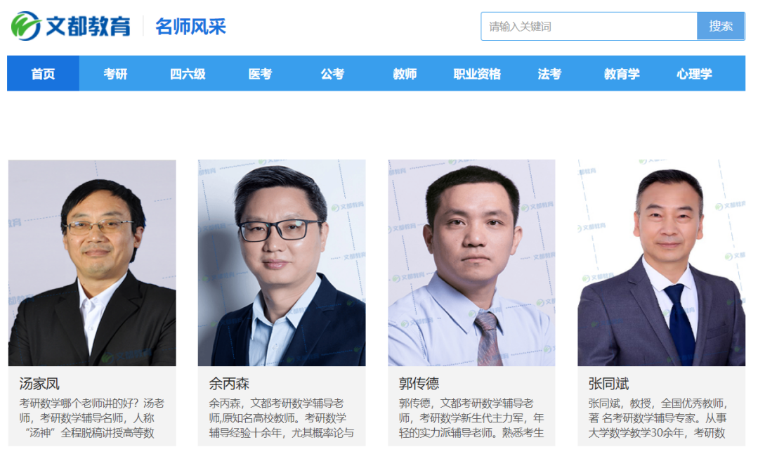Go to the 首页 tab
This screenshot has width=765, height=459.
pos(43,74)
